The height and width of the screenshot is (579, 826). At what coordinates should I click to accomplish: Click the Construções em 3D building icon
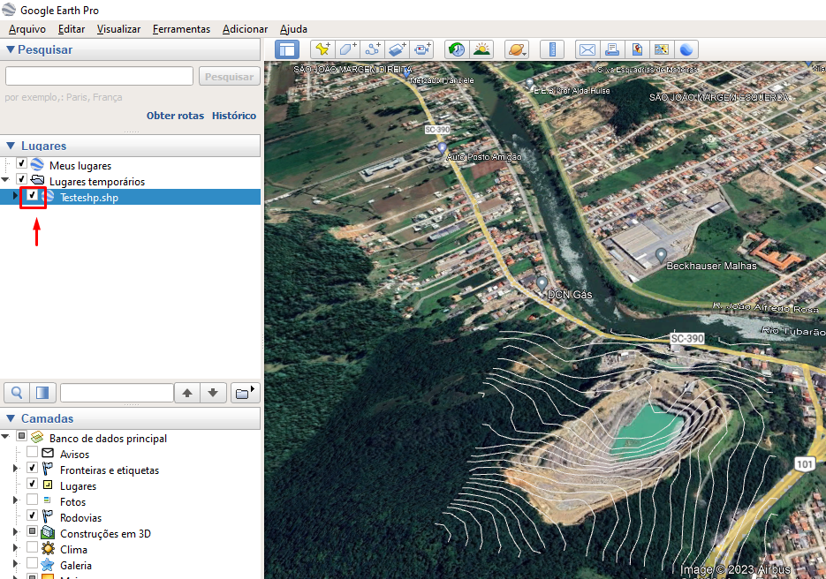(48, 533)
